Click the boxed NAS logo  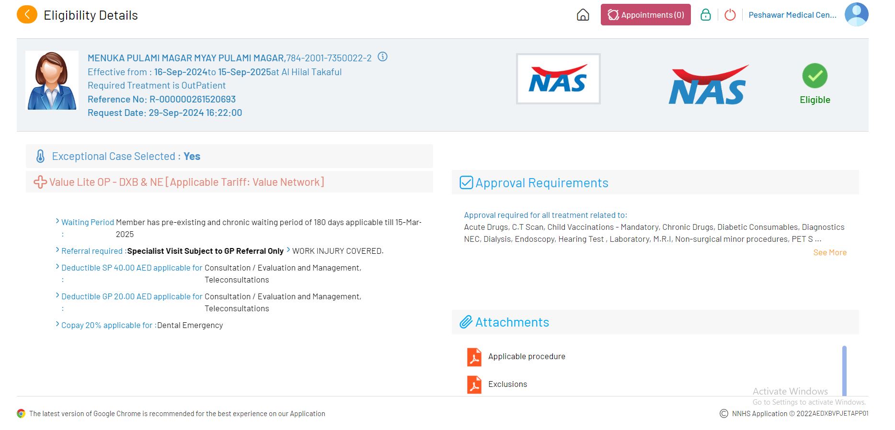[x=558, y=79]
